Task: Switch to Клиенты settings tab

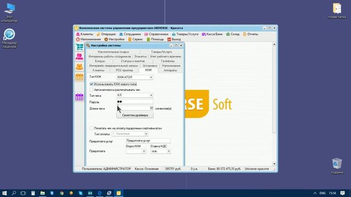Action: [98, 71]
